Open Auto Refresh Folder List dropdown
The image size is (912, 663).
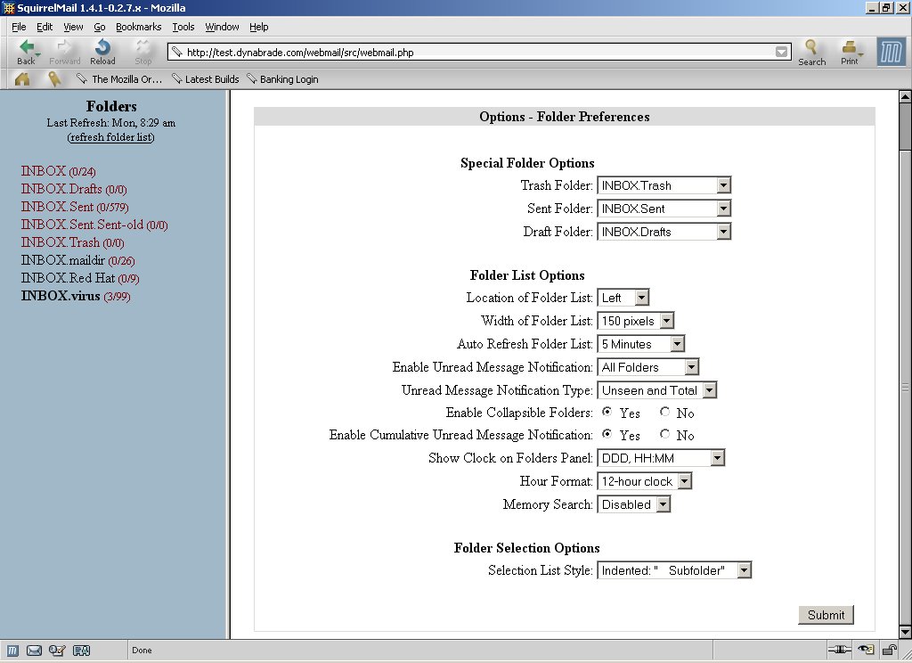[x=641, y=344]
